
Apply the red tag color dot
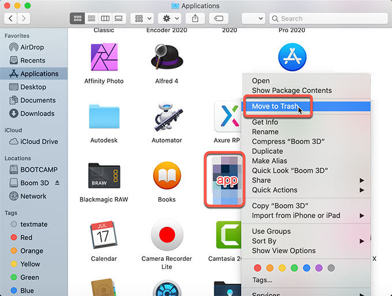tap(257, 268)
